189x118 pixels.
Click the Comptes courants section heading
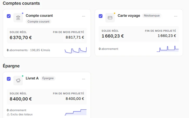click(21, 3)
